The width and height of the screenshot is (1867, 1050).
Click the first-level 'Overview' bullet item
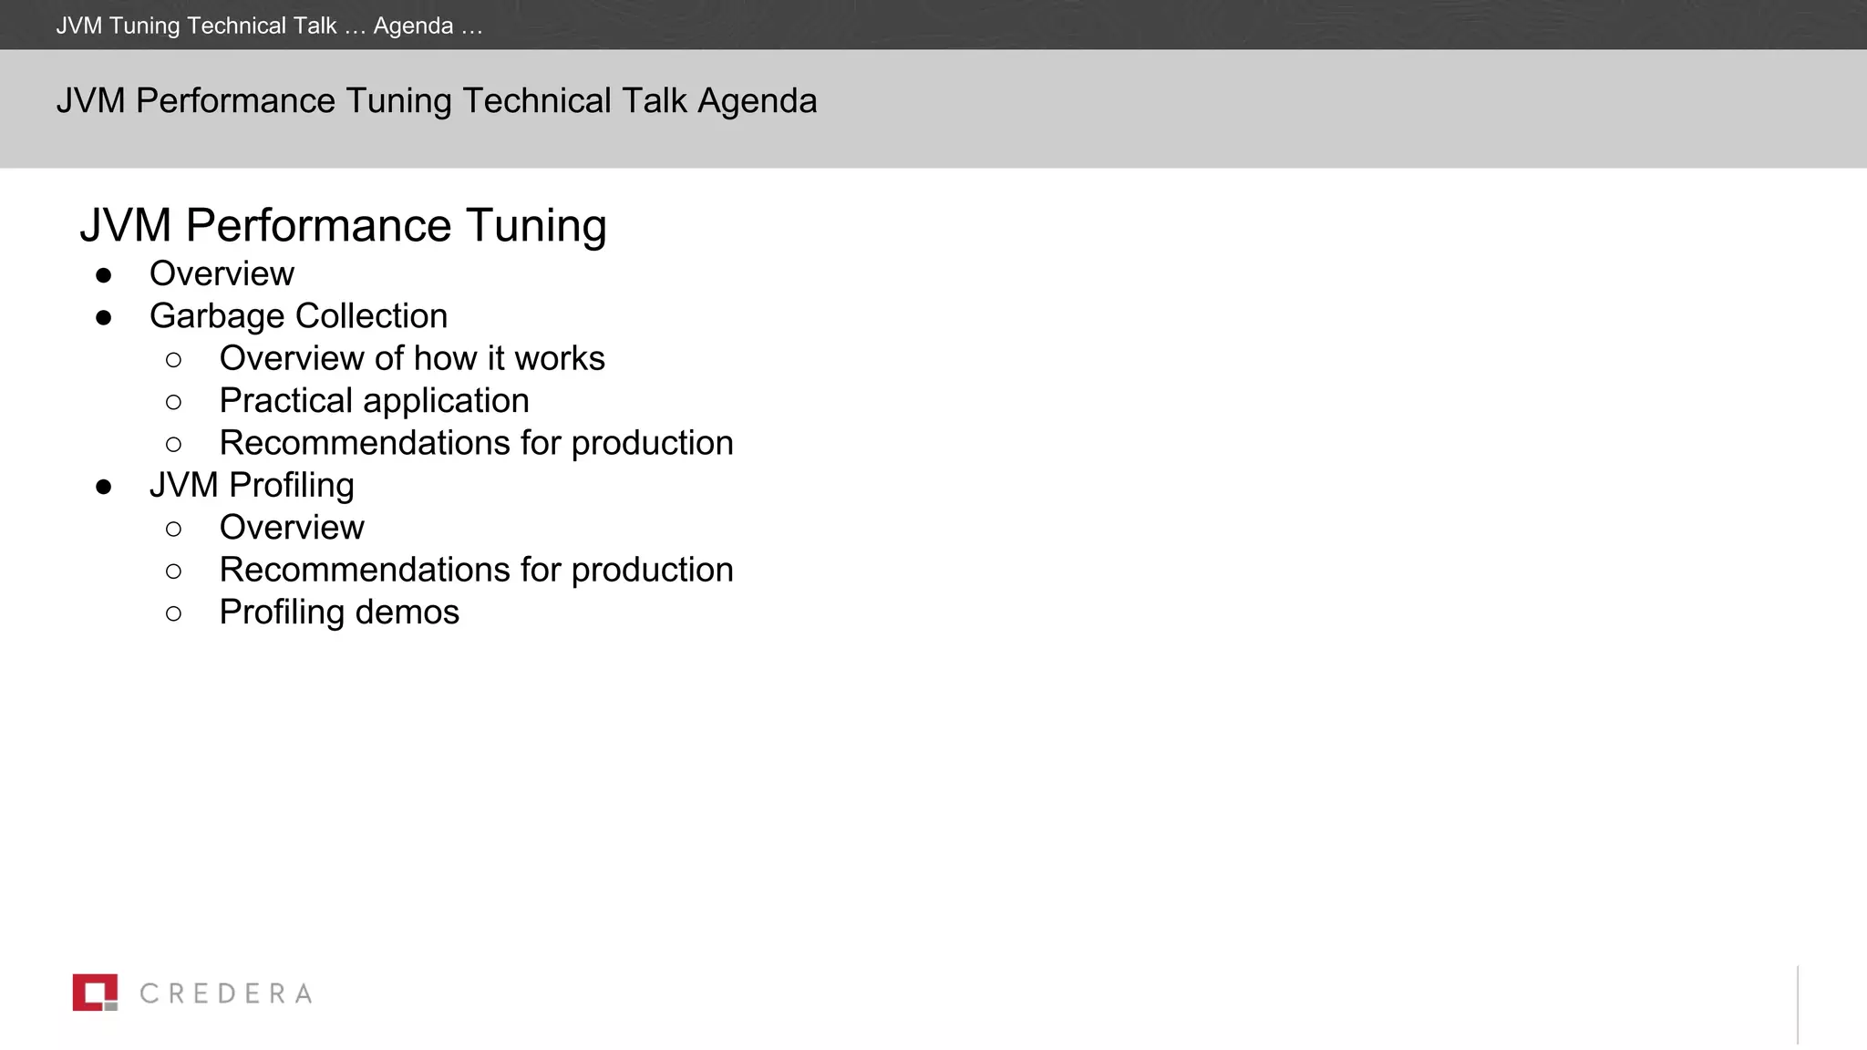coord(222,273)
